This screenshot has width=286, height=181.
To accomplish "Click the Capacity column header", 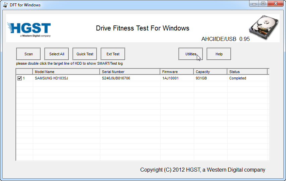I will [211, 72].
